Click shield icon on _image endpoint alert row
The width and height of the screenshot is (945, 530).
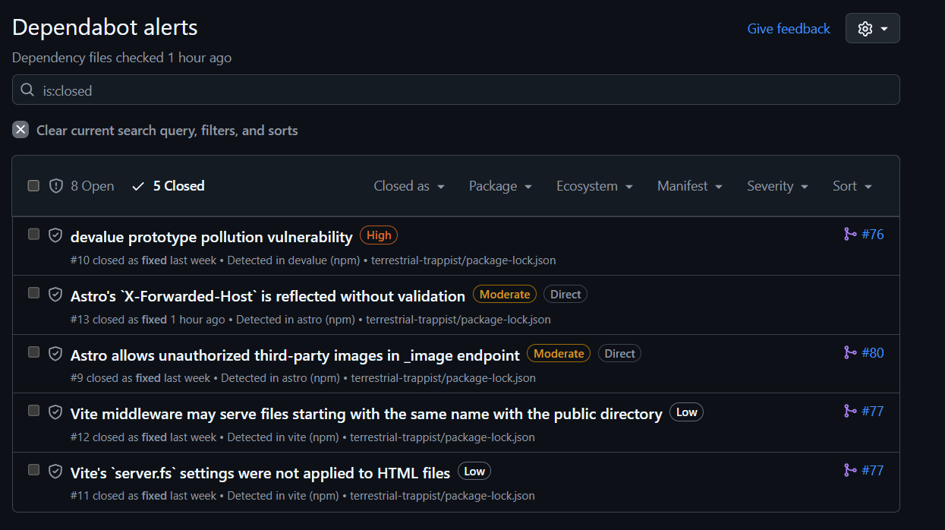click(x=55, y=354)
